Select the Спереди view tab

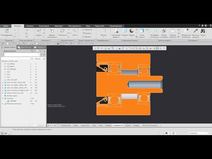(x=108, y=125)
